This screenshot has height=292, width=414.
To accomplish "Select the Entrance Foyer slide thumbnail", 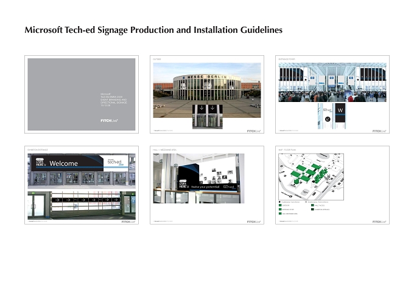I will click(332, 94).
